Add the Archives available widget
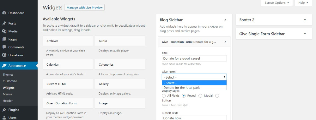The width and height of the screenshot is (316, 120). point(68,41)
